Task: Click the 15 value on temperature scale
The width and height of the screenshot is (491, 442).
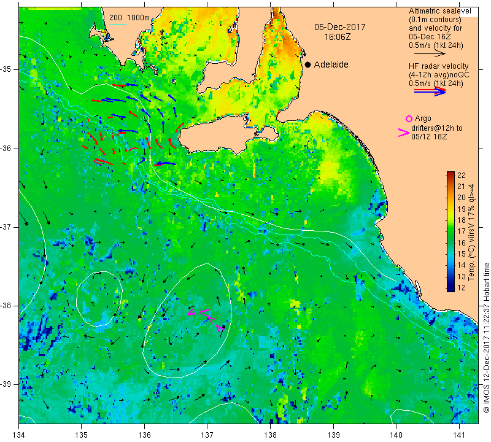Action: tap(462, 254)
